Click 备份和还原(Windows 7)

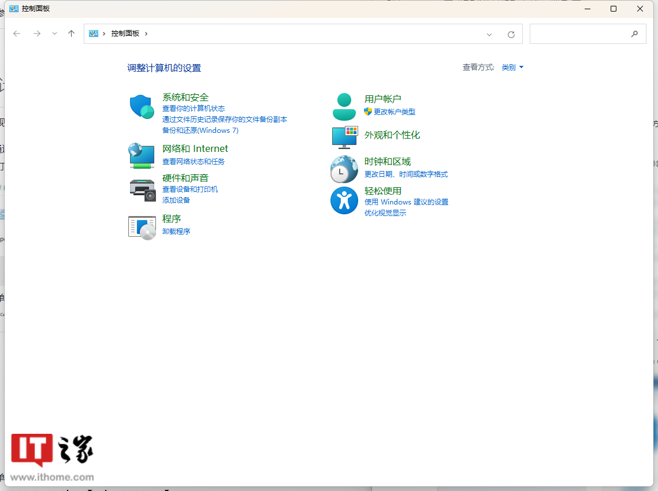(200, 130)
